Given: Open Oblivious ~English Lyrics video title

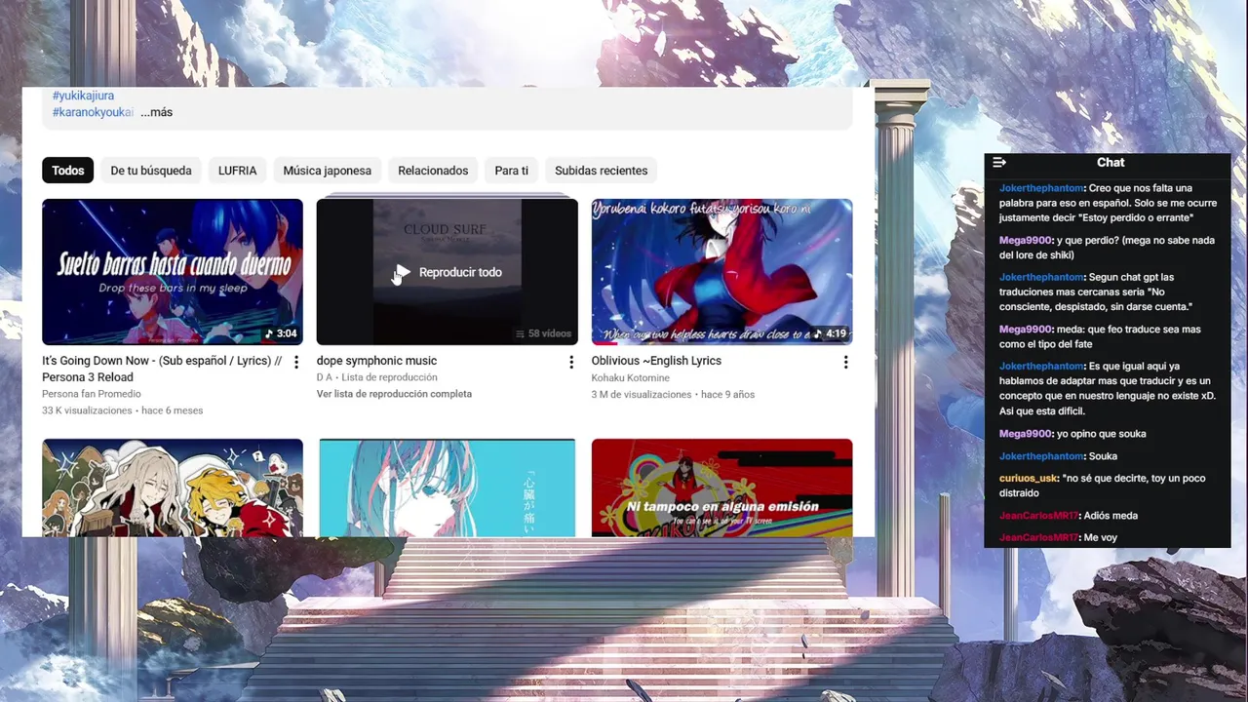Looking at the screenshot, I should pos(656,361).
